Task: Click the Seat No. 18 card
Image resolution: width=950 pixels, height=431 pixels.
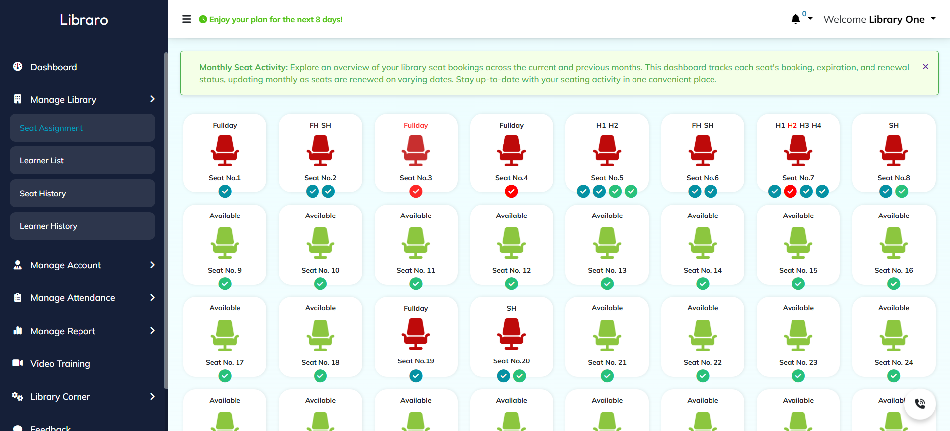Action: pos(320,337)
